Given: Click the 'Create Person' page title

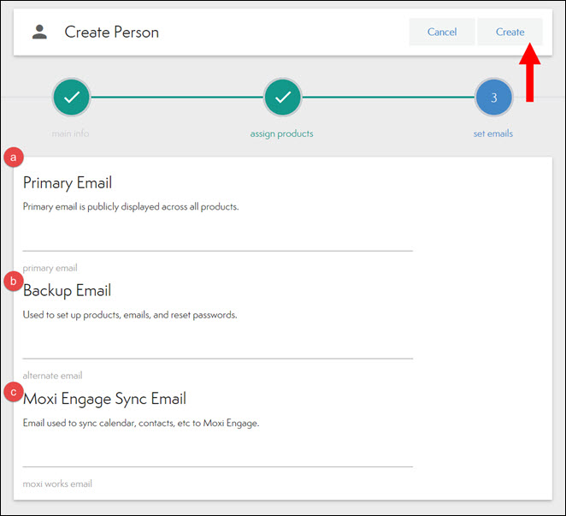Looking at the screenshot, I should 112,33.
